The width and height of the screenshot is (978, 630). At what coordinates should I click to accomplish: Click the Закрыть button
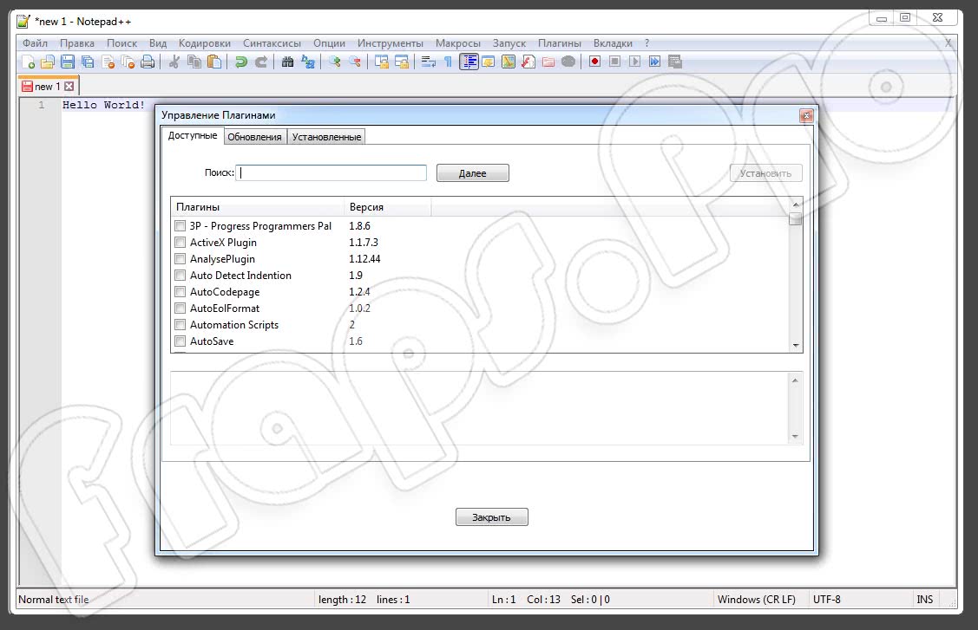491,517
